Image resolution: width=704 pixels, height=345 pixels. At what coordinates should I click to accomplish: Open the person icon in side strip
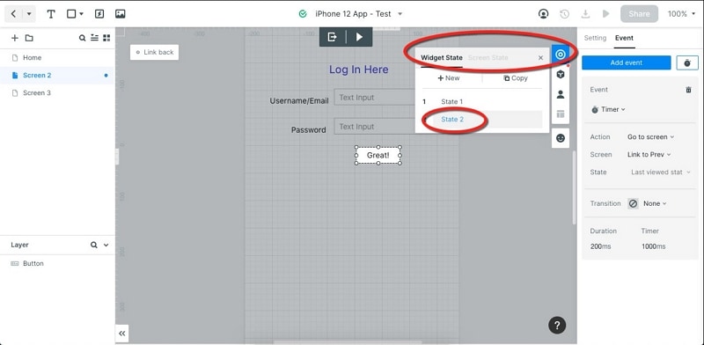click(561, 94)
